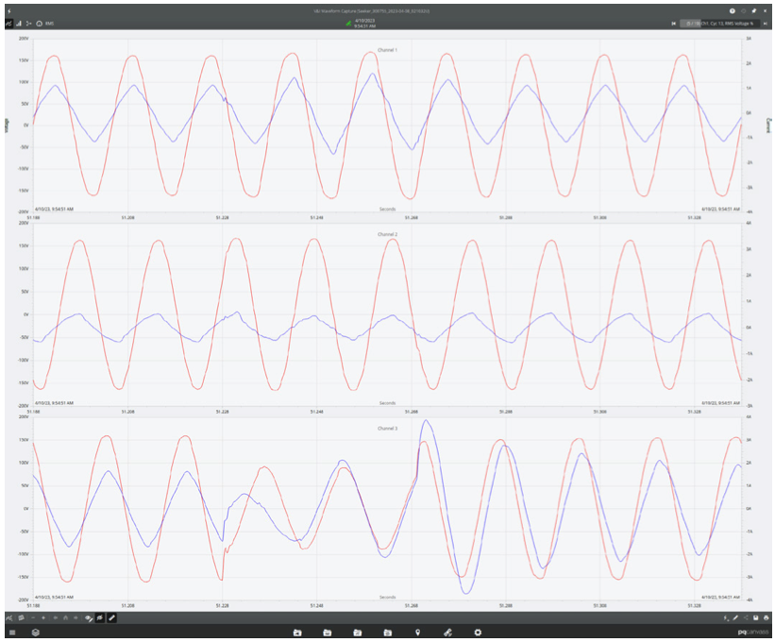
Task: Click the Channel 1 voltage-current waveform plot
Action: click(x=387, y=125)
